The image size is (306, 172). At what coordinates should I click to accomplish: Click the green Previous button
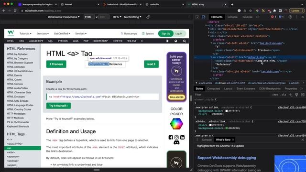[56, 64]
